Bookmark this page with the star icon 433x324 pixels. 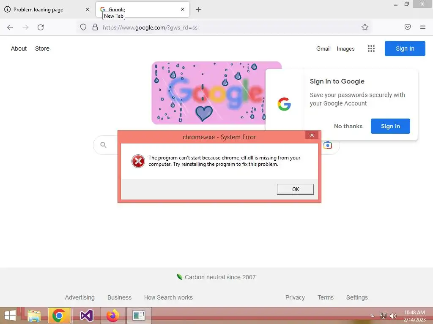coord(365,27)
